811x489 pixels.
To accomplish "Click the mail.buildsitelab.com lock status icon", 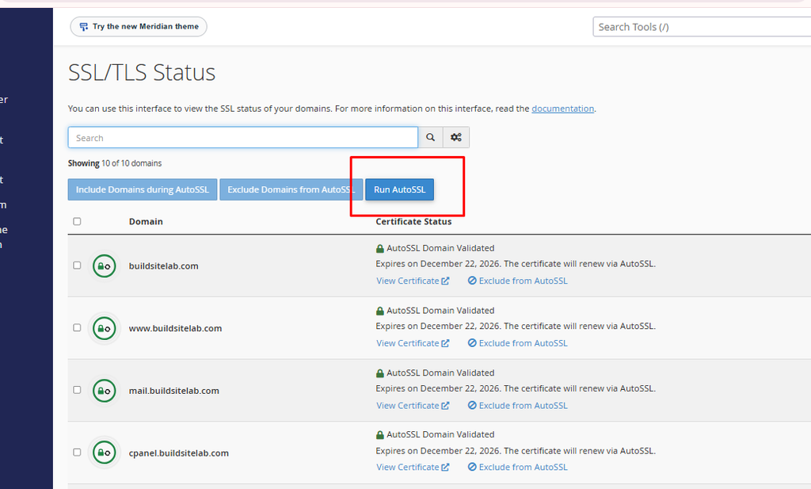I will tap(104, 391).
